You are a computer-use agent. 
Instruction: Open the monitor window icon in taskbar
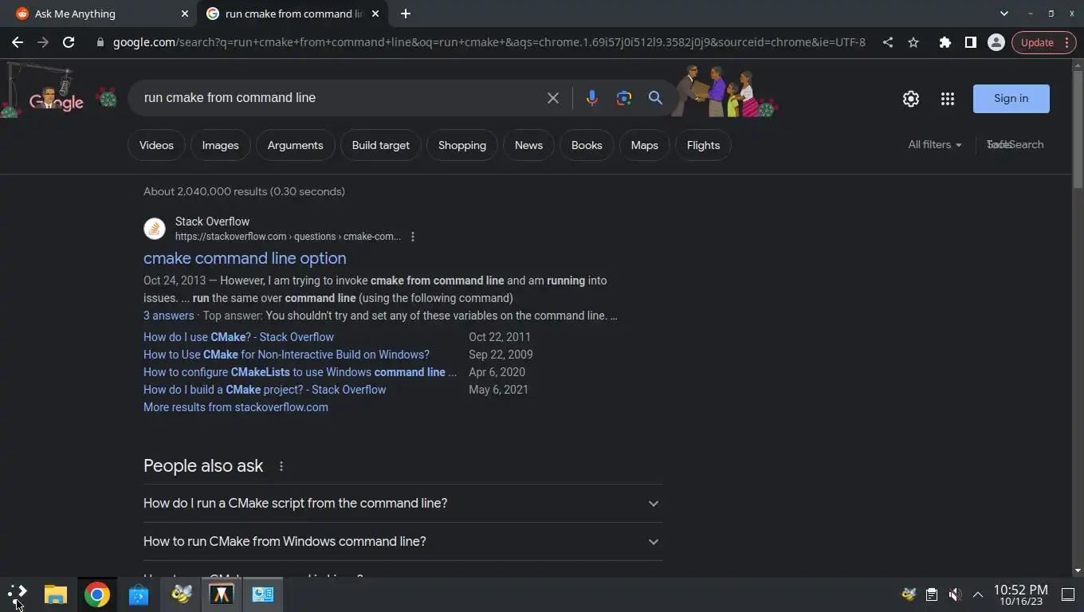(x=262, y=594)
